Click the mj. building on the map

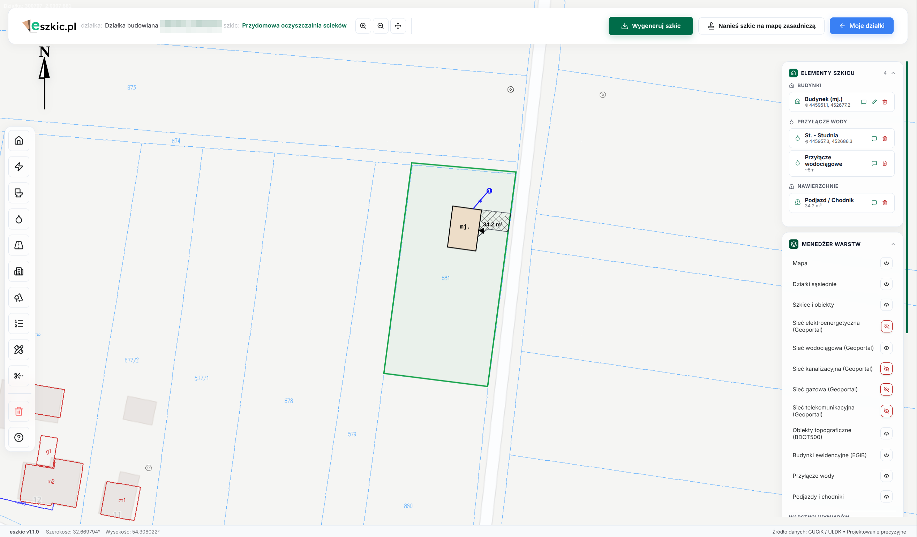click(464, 228)
